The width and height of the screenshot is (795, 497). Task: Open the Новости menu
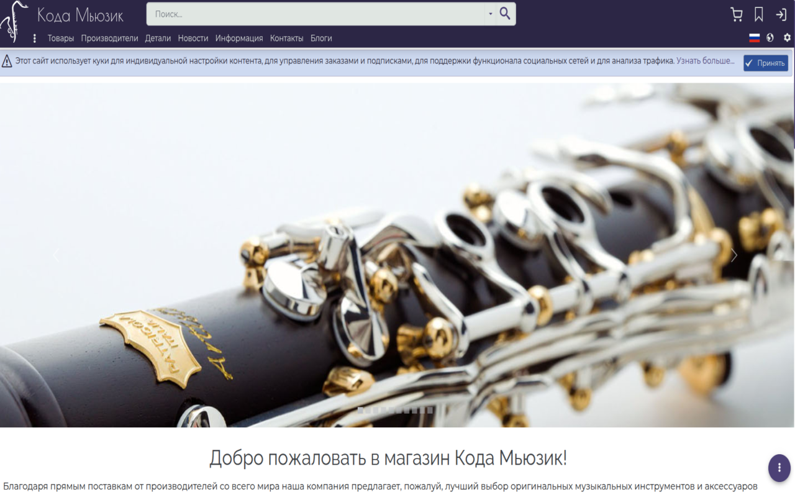tap(193, 38)
